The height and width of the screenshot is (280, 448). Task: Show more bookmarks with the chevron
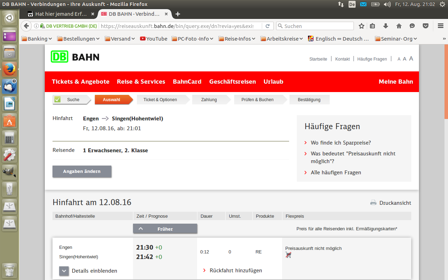point(444,39)
